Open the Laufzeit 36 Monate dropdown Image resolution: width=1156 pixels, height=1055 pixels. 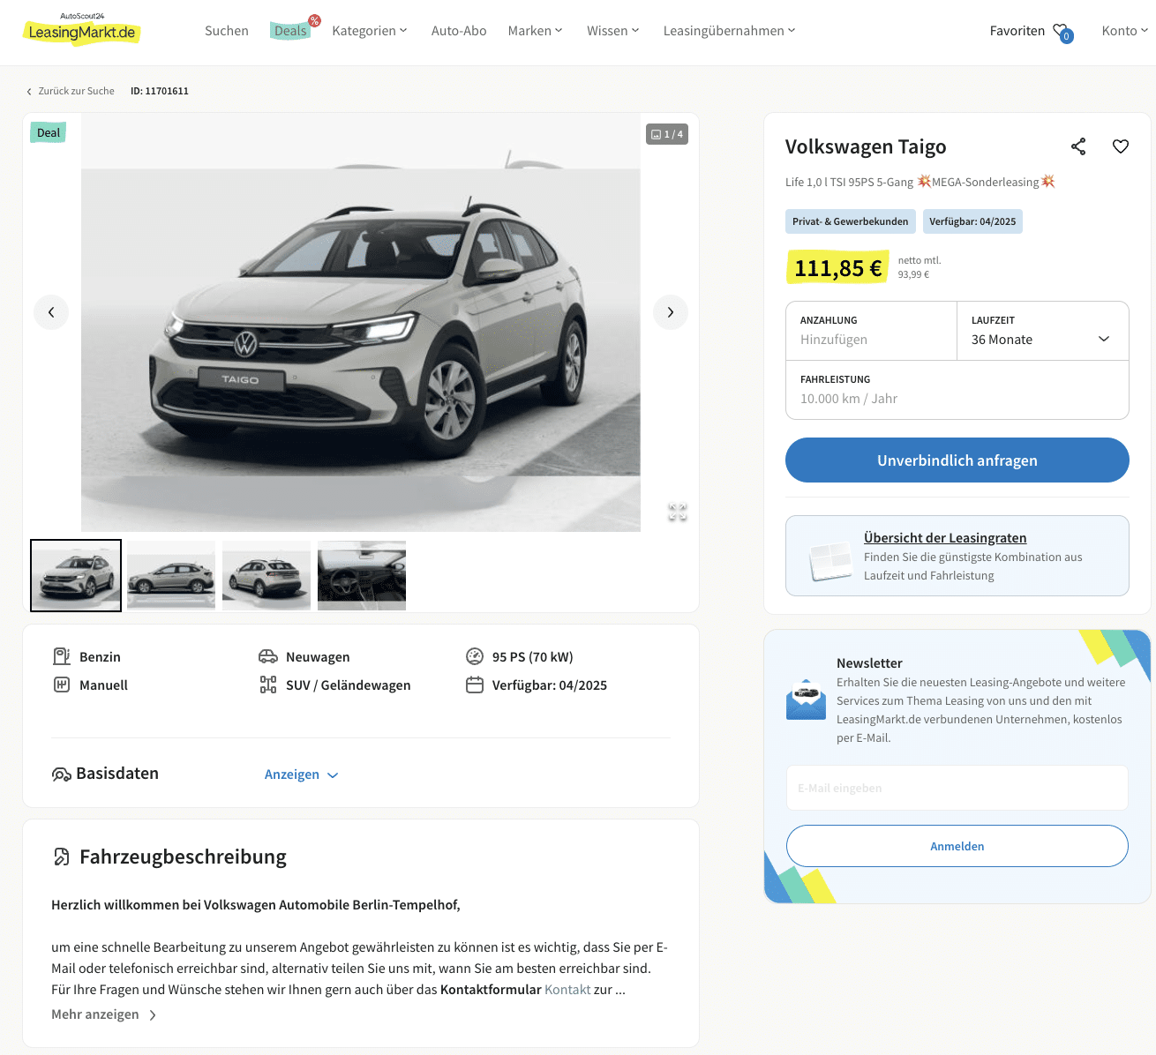[x=1043, y=331]
